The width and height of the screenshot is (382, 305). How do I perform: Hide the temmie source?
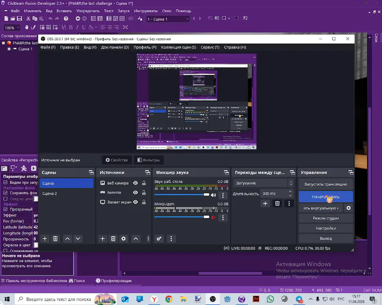135,193
